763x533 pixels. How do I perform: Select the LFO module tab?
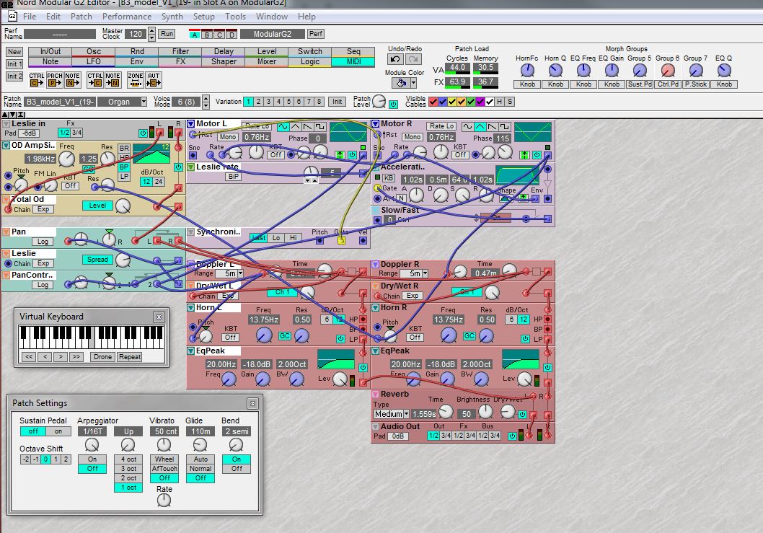pyautogui.click(x=94, y=62)
